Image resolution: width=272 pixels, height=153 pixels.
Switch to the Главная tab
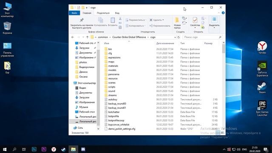point(87,13)
